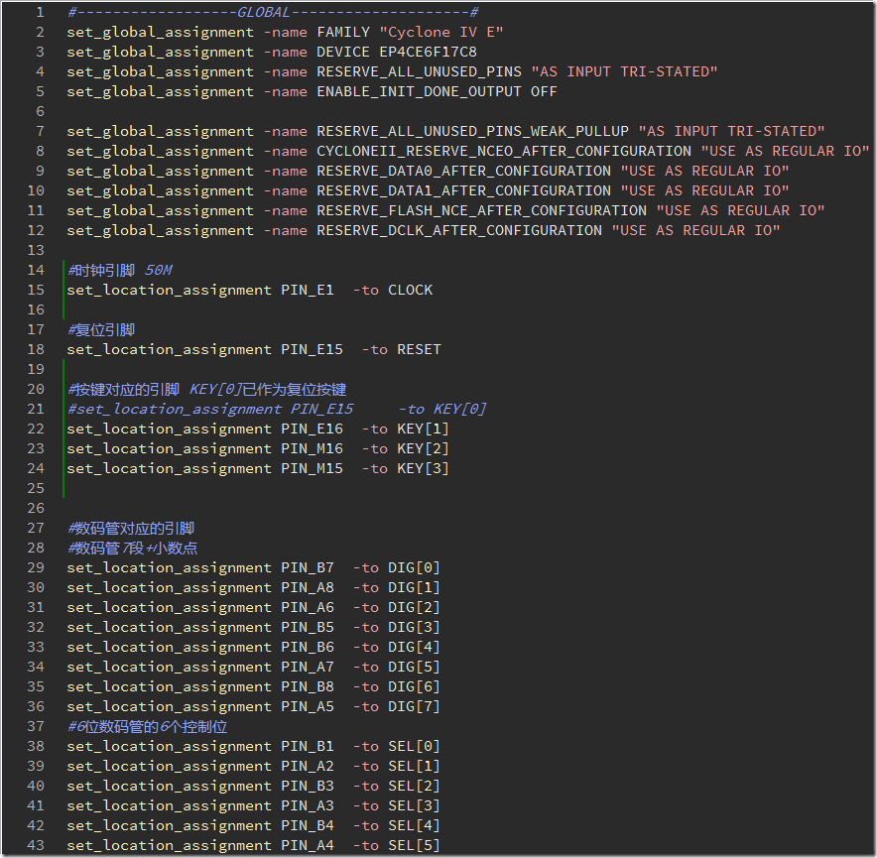This screenshot has width=877, height=858.
Task: Click the 7段+小数点 comment line
Action: (133, 549)
